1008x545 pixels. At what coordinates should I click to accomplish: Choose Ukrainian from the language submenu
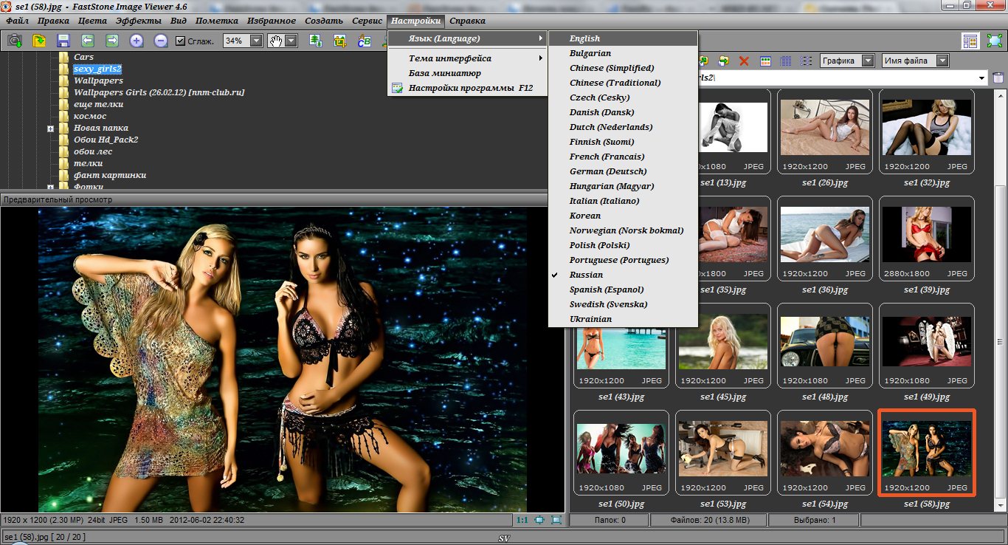pyautogui.click(x=590, y=319)
